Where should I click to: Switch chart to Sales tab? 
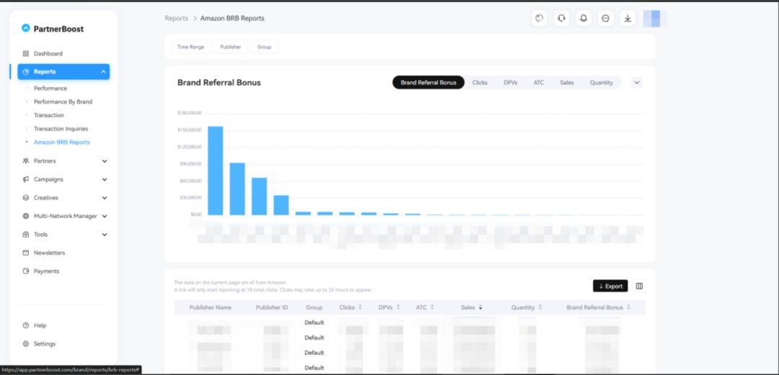567,83
